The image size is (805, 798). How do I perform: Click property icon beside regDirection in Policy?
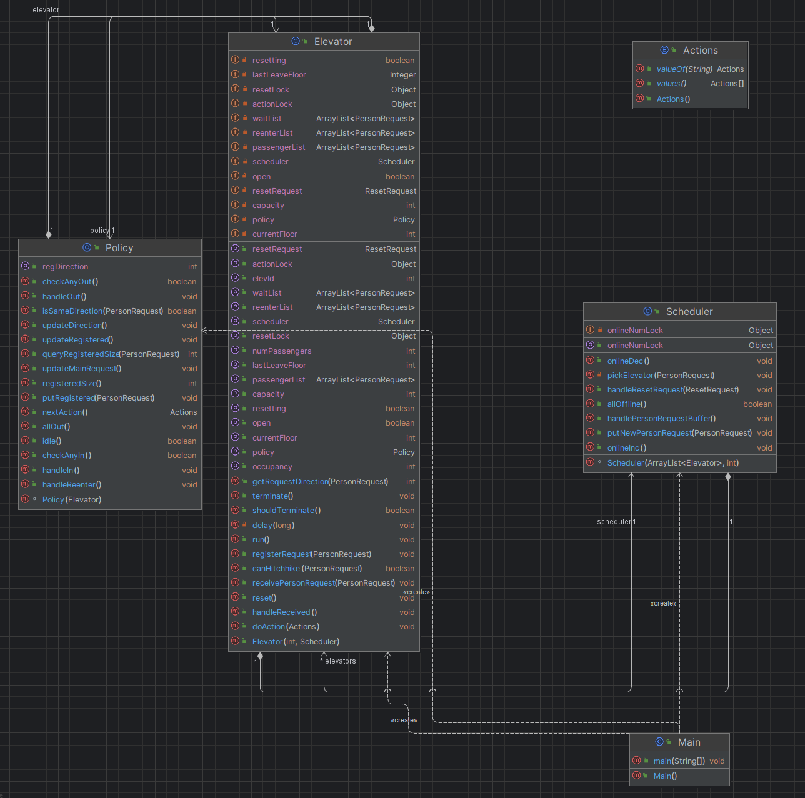pyautogui.click(x=26, y=266)
